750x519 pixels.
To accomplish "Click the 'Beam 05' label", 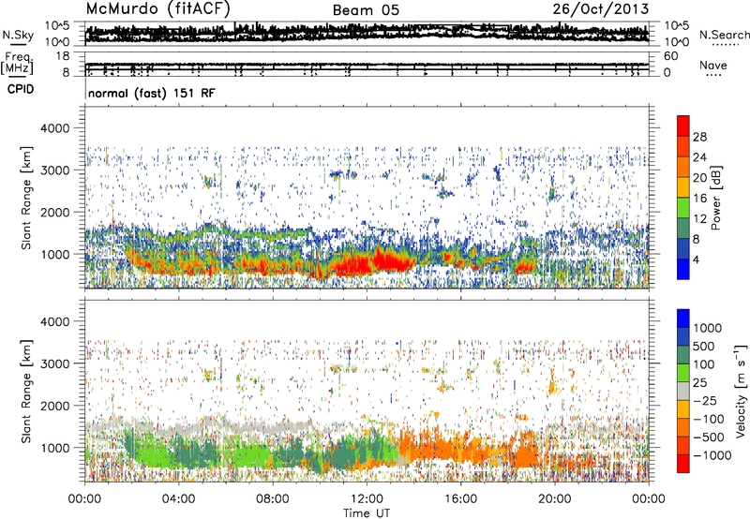I will pyautogui.click(x=366, y=10).
